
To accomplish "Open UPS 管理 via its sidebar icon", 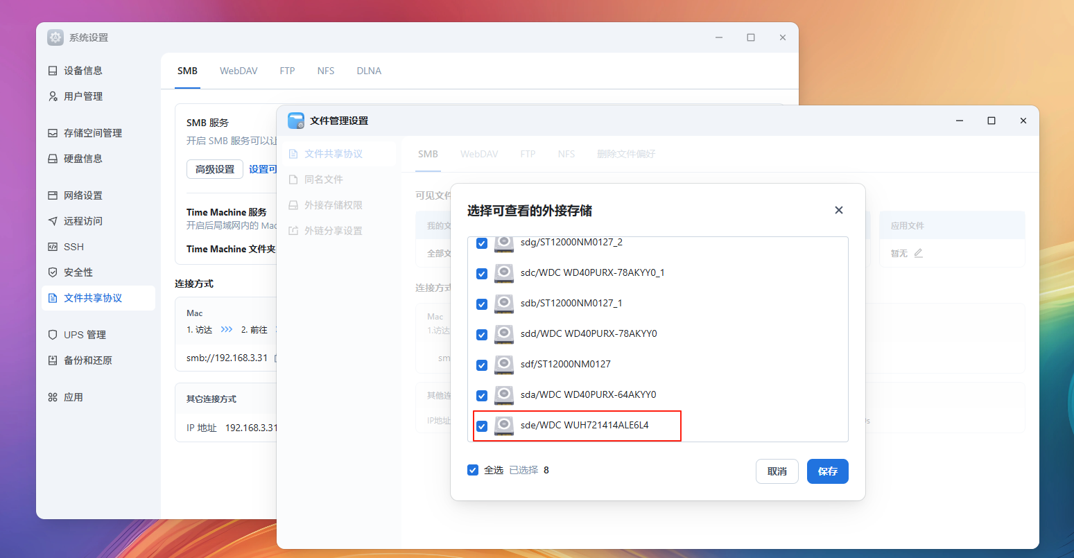I will click(53, 335).
